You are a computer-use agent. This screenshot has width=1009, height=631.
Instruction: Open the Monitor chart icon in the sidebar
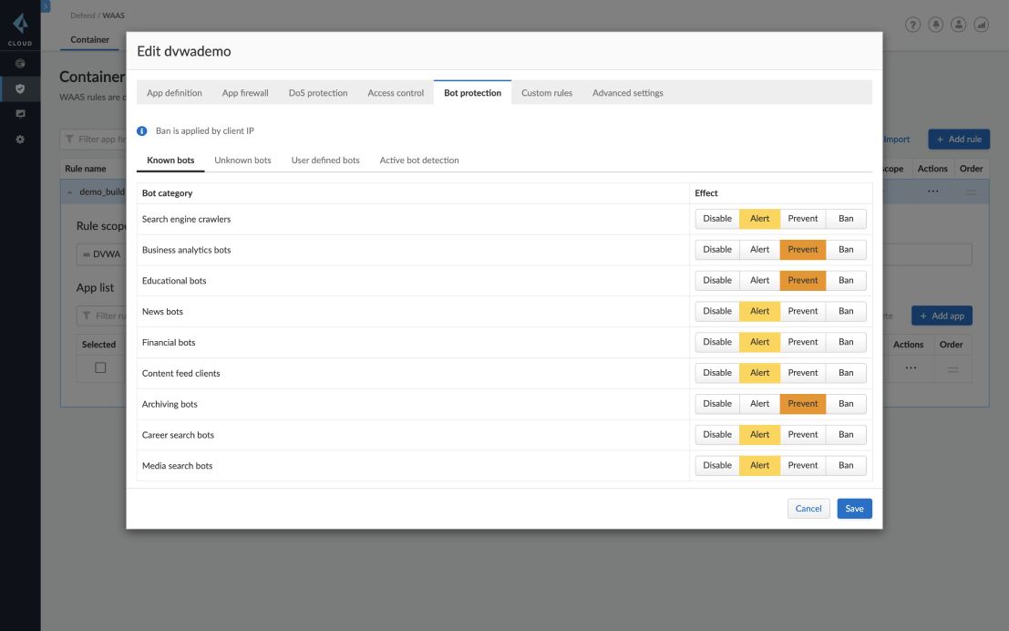tap(20, 114)
